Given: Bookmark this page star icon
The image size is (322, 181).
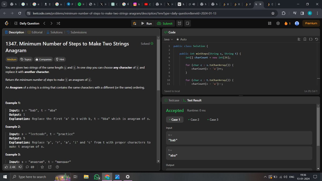Looking at the screenshot, I should coord(273,13).
